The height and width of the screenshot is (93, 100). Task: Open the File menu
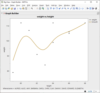coord(2,6)
